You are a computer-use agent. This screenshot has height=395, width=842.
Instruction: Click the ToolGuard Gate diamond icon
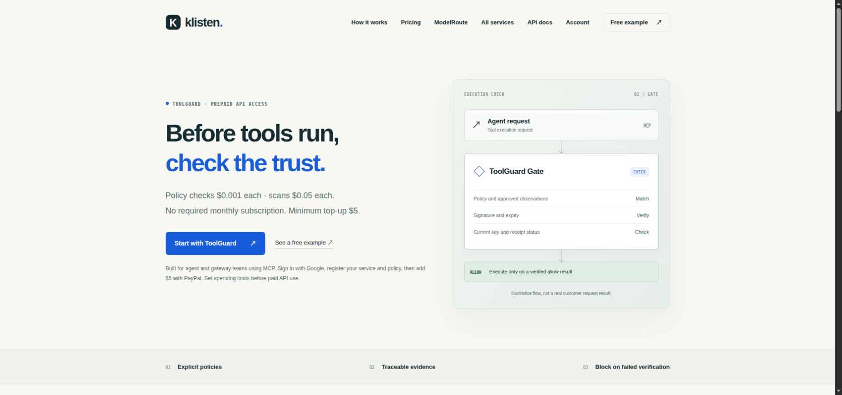[x=479, y=171]
